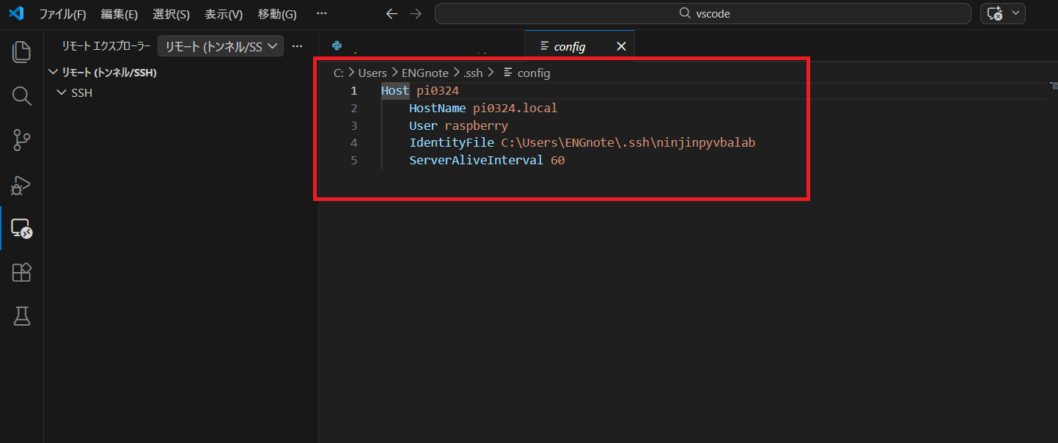
Task: Open the Testing flask icon
Action: pyautogui.click(x=22, y=316)
